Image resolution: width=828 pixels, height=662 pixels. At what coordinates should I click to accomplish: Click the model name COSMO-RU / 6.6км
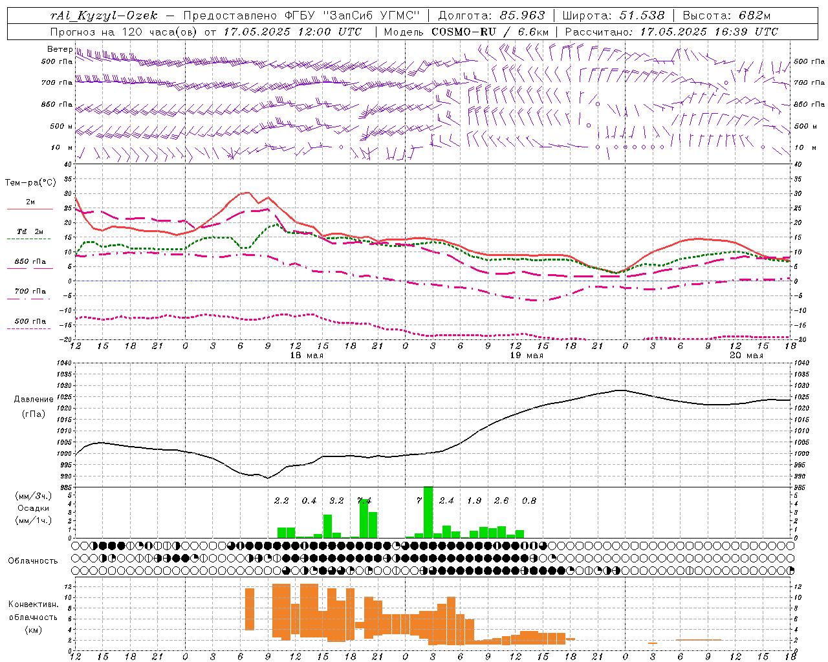point(490,32)
